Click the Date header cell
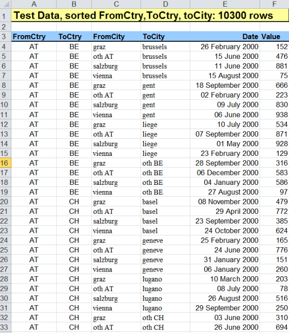The height and width of the screenshot is (333, 289). pos(225,37)
